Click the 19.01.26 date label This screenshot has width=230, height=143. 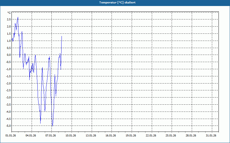131,136
